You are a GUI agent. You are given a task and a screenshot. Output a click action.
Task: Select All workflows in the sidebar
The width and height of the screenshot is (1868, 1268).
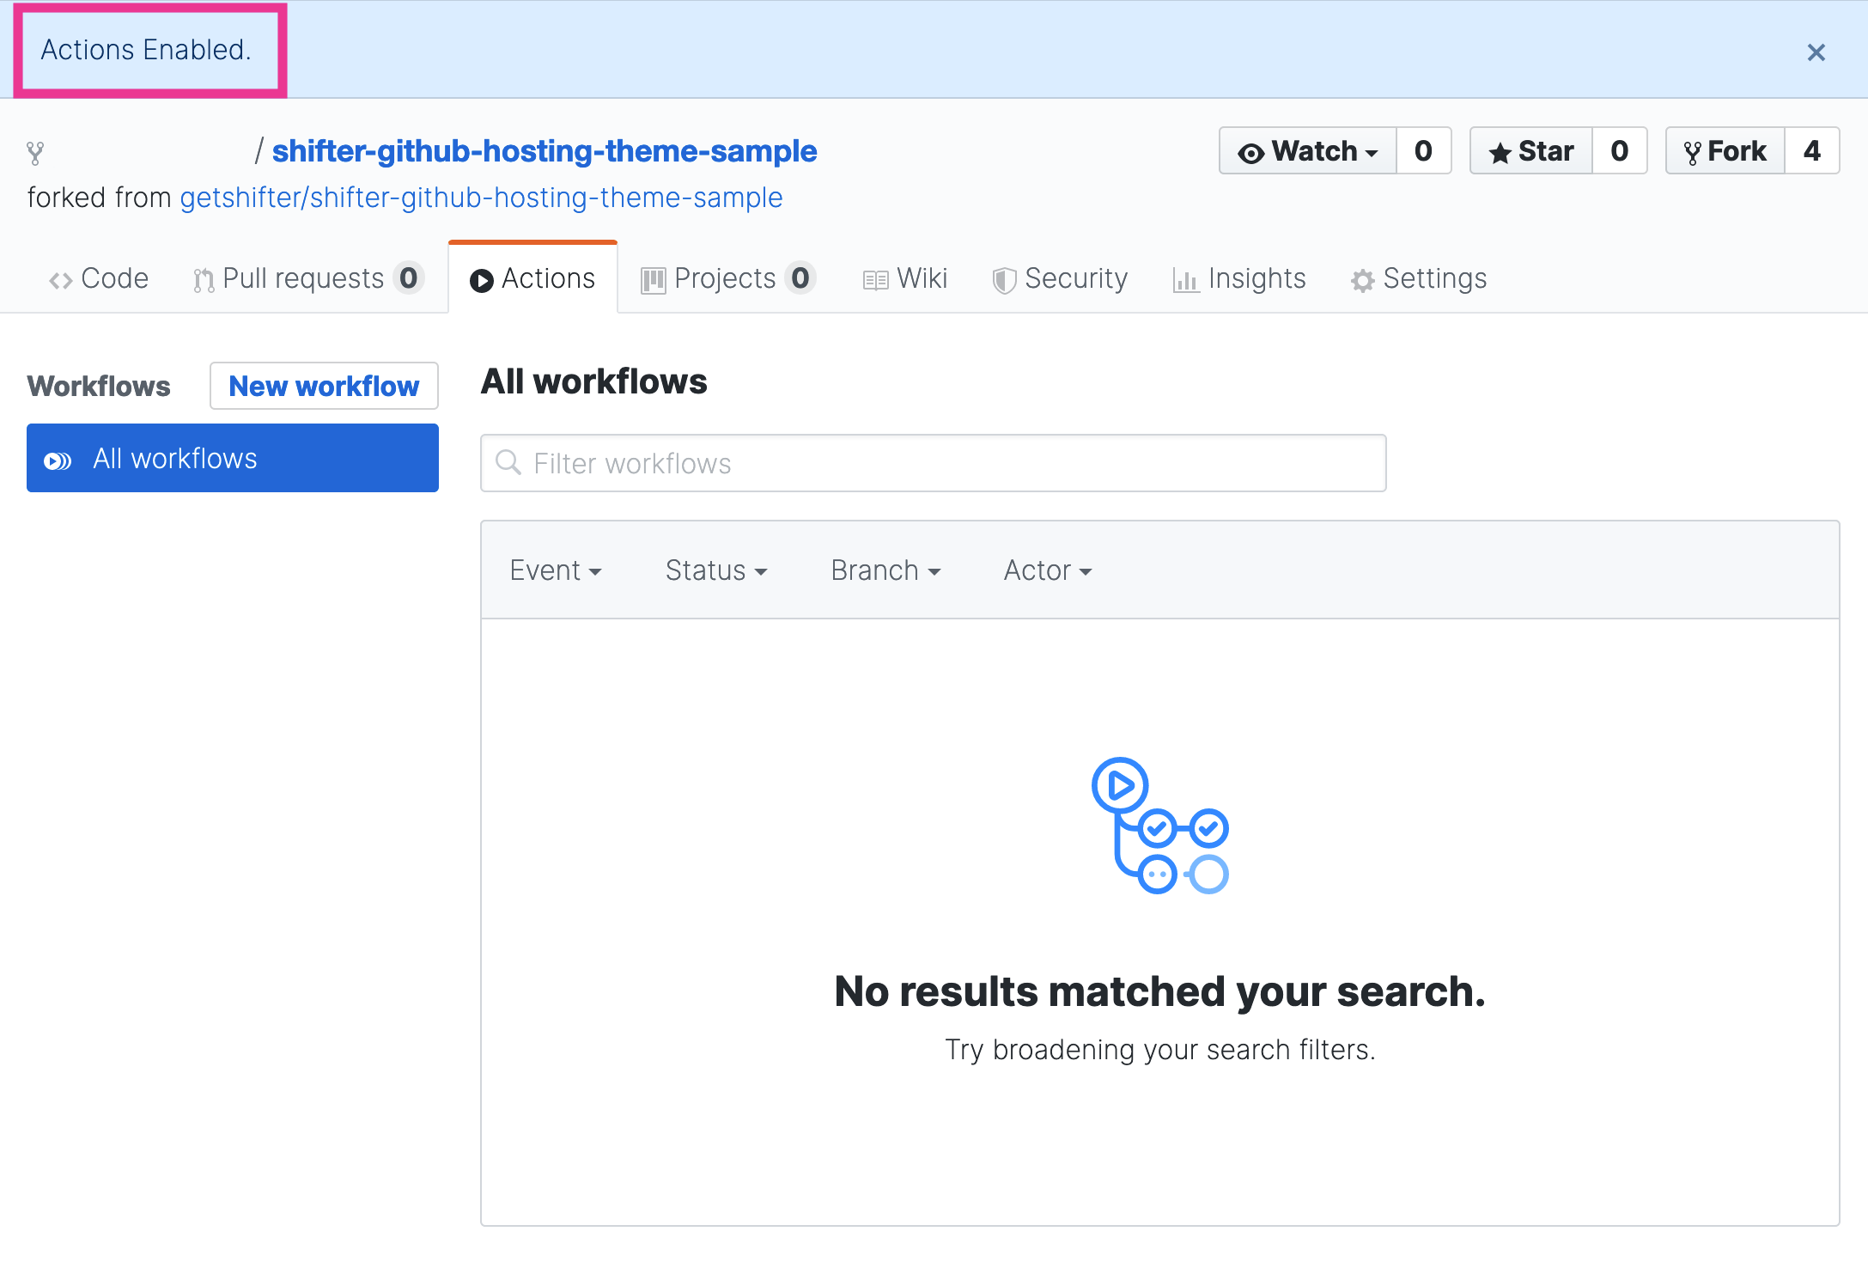point(233,458)
